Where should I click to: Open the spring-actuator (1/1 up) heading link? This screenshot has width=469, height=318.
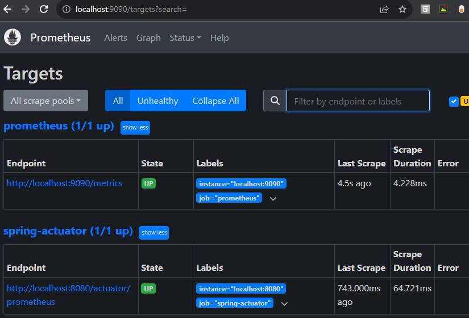[68, 231]
